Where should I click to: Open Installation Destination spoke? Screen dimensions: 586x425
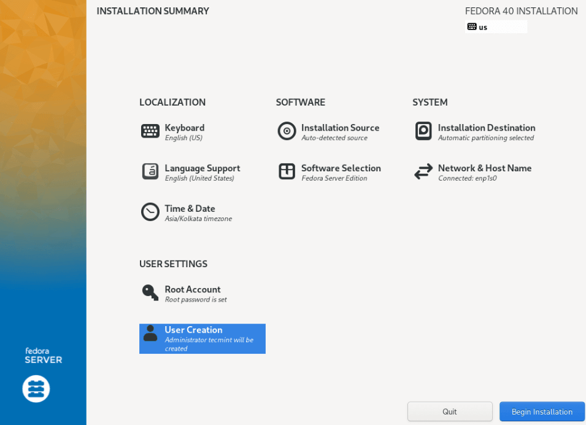(475, 131)
